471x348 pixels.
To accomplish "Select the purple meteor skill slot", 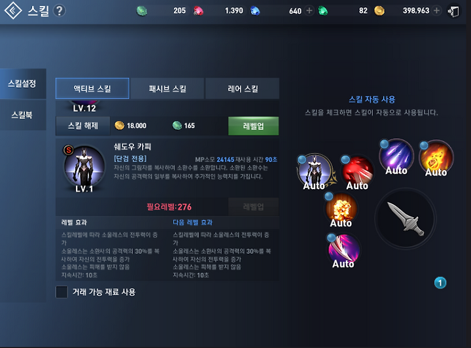I will (x=396, y=156).
